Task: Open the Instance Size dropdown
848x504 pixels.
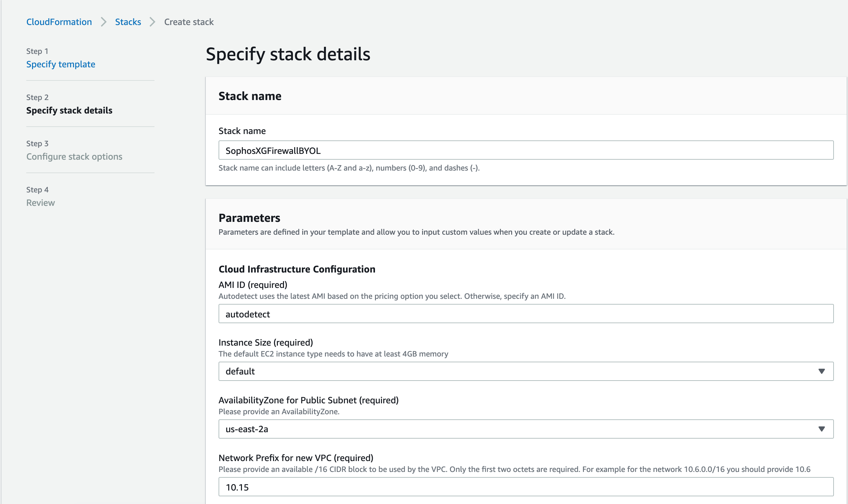Action: (x=526, y=371)
